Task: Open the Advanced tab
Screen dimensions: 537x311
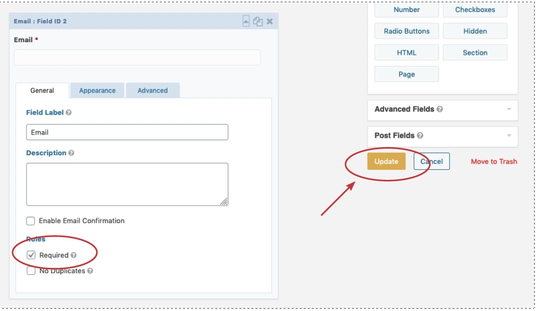Action: click(152, 90)
